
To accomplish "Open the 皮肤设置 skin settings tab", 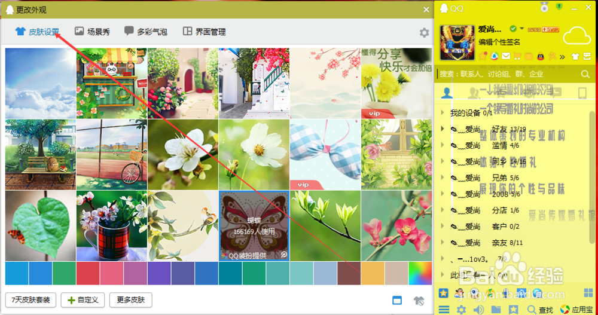I will point(37,32).
